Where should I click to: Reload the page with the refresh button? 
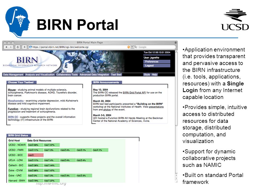coord(18,47)
